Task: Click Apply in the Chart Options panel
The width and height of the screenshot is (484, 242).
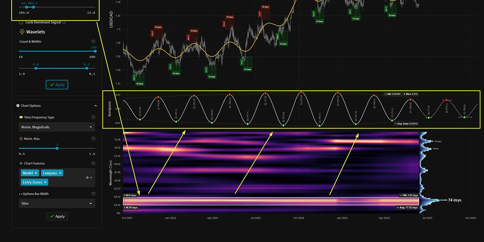Action: coord(57,216)
